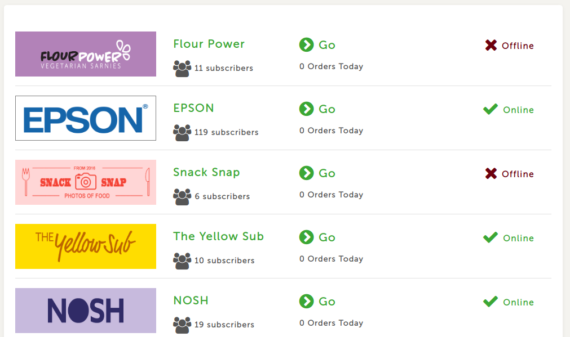Image resolution: width=570 pixels, height=337 pixels.
Task: Click the EPSON logo thumbnail
Action: tap(86, 118)
